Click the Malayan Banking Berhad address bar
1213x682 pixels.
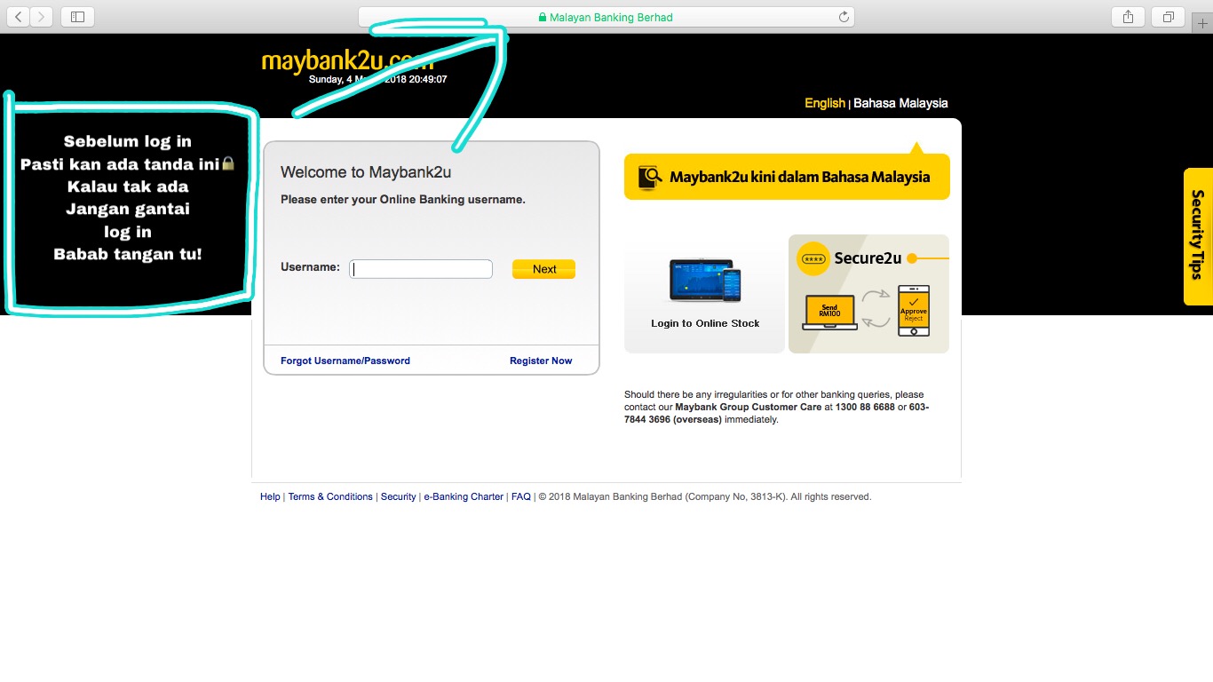click(606, 17)
